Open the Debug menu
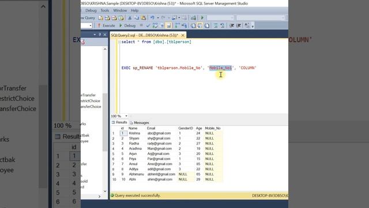Image resolution: width=369 pixels, height=208 pixels. 91,10
